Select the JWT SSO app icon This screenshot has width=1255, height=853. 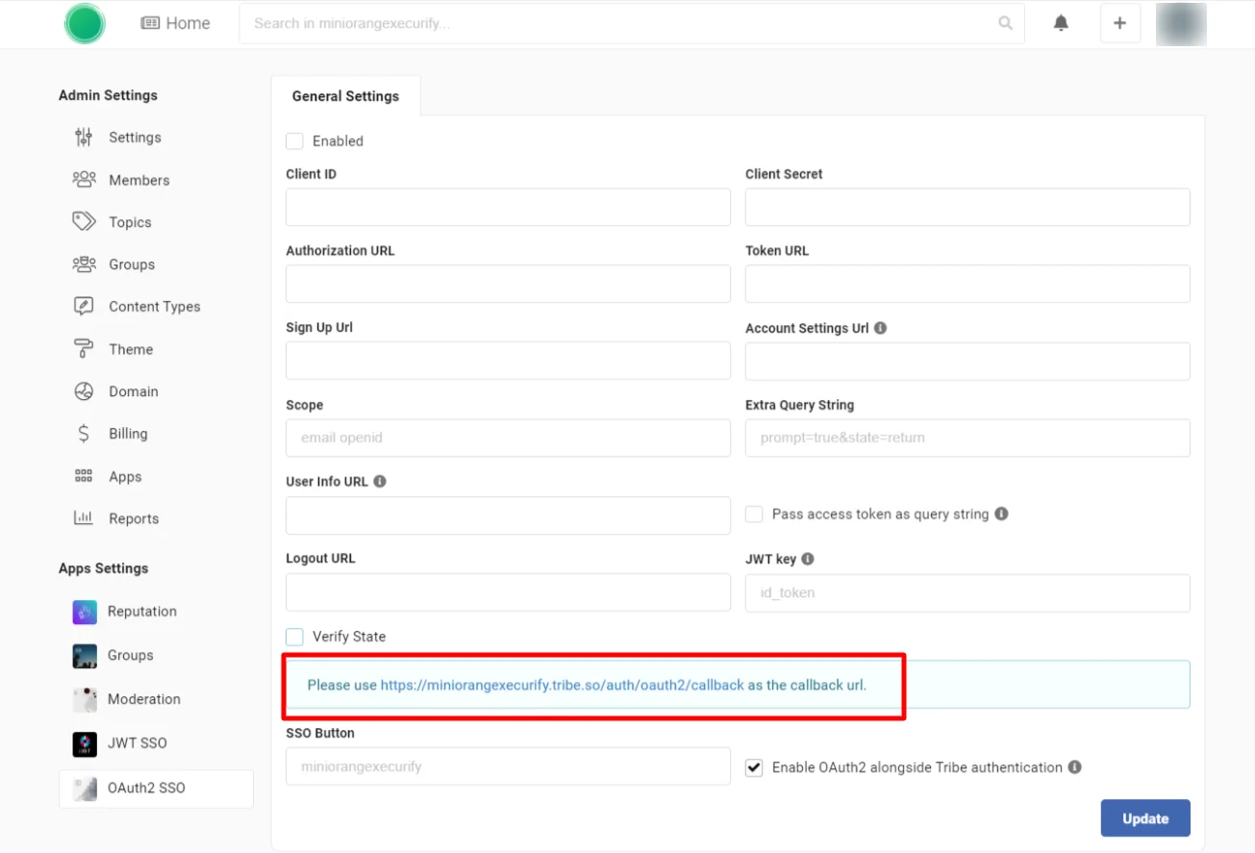(x=85, y=742)
